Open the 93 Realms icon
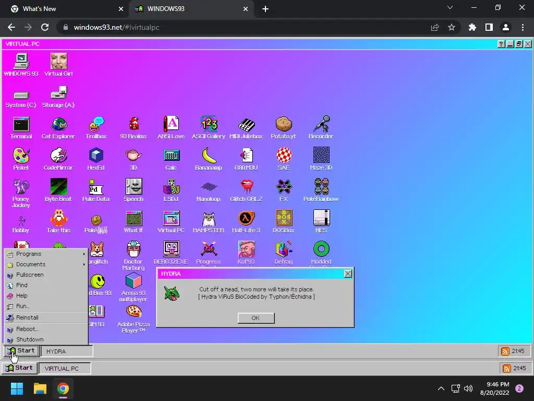Image resolution: width=534 pixels, height=401 pixels. point(133,127)
